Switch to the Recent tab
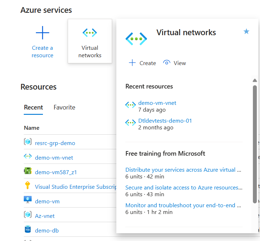The width and height of the screenshot is (260, 241). [x=33, y=107]
